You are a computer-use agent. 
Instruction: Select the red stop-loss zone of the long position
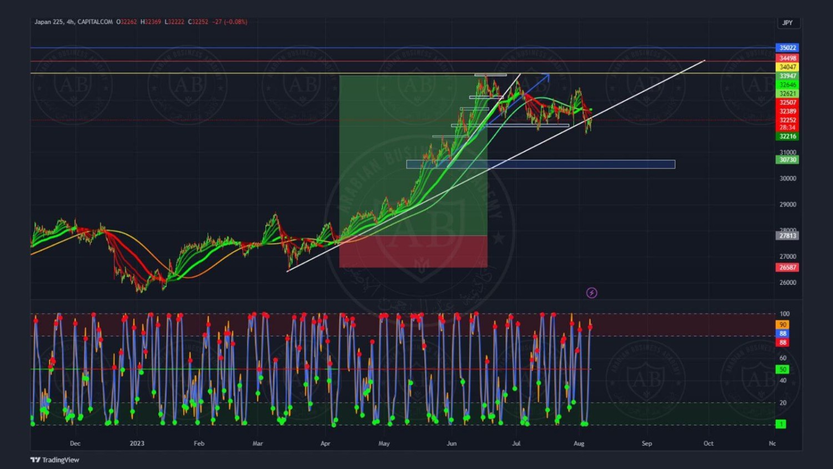coord(413,251)
